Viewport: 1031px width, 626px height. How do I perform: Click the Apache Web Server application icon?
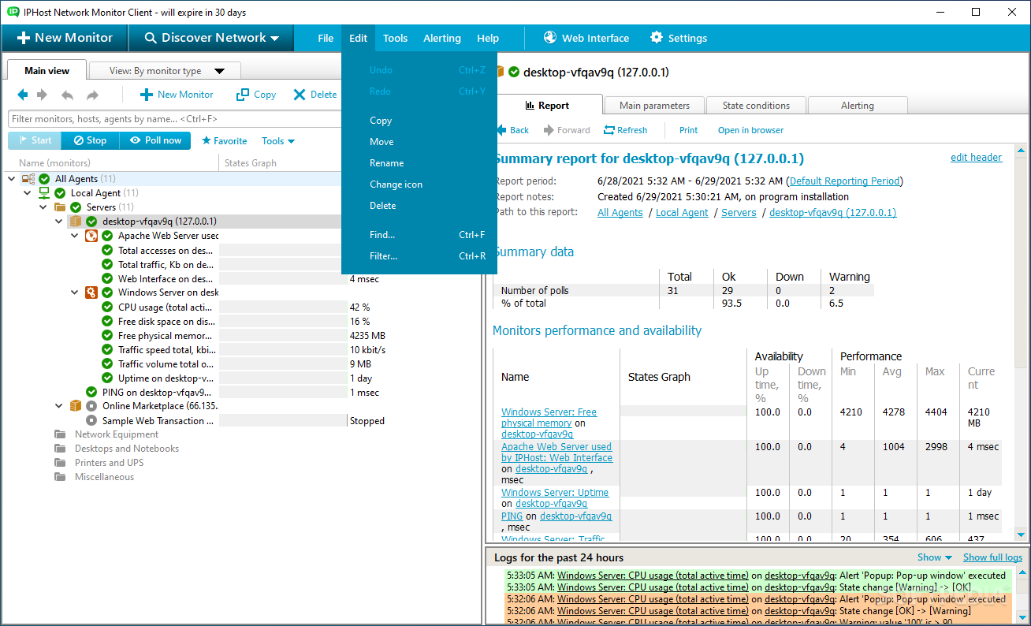point(91,236)
